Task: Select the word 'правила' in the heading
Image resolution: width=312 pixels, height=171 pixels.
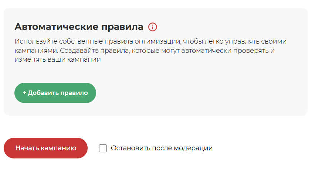Action: [x=122, y=27]
